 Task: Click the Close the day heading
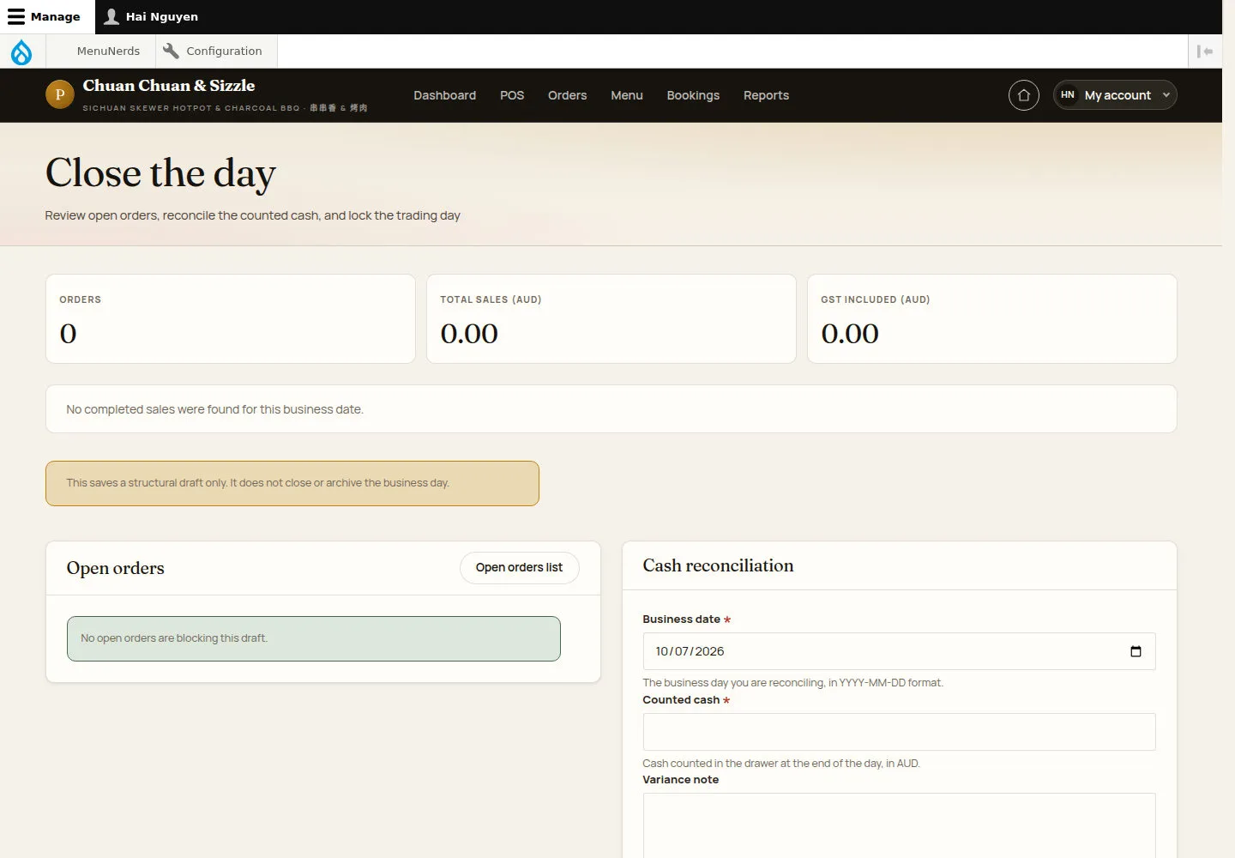coord(160,174)
